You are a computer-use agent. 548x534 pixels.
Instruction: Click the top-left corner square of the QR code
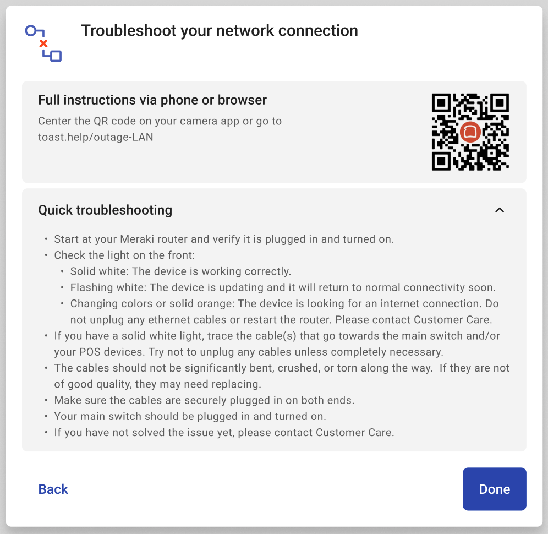[441, 103]
